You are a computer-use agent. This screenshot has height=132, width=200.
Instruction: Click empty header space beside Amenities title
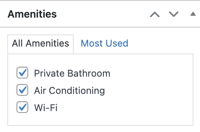click(102, 14)
